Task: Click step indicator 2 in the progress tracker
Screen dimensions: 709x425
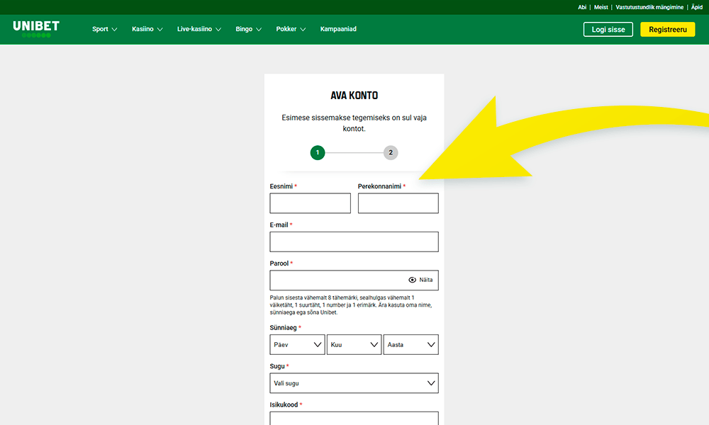Action: tap(390, 152)
